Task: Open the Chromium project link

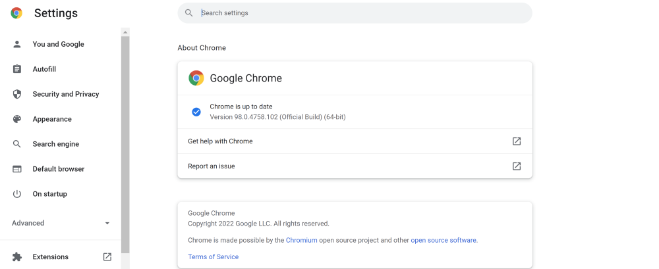Action: coord(301,240)
